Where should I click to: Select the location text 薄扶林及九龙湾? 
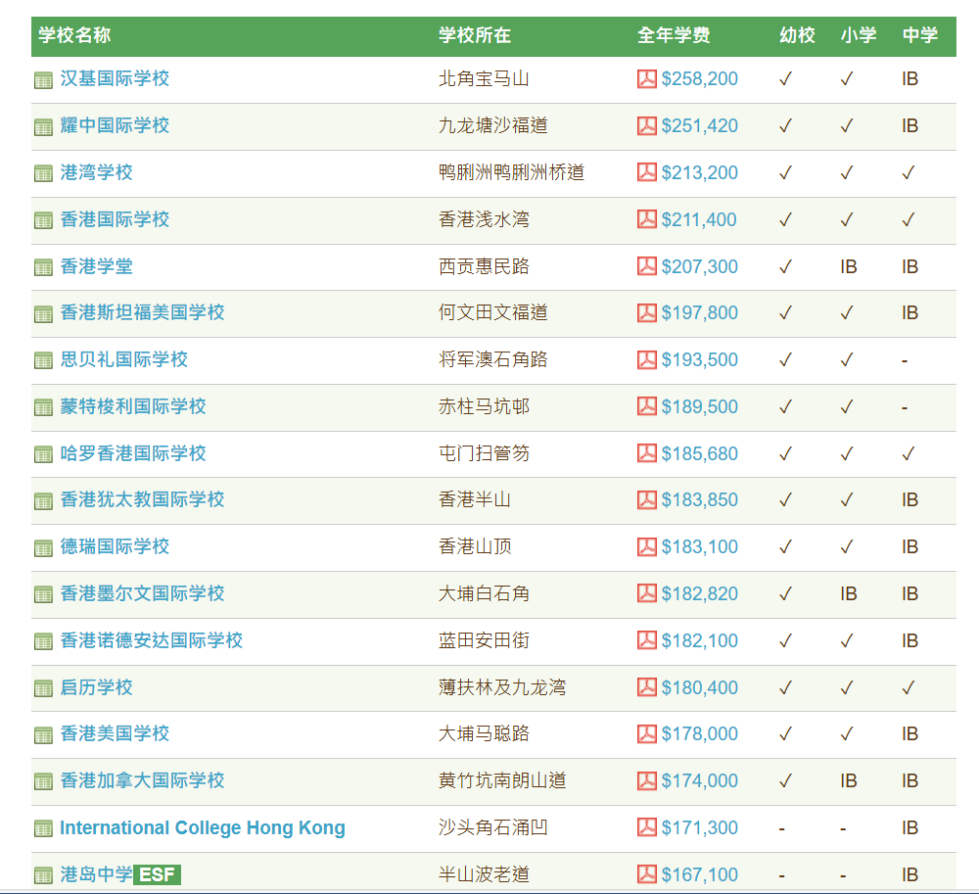502,686
